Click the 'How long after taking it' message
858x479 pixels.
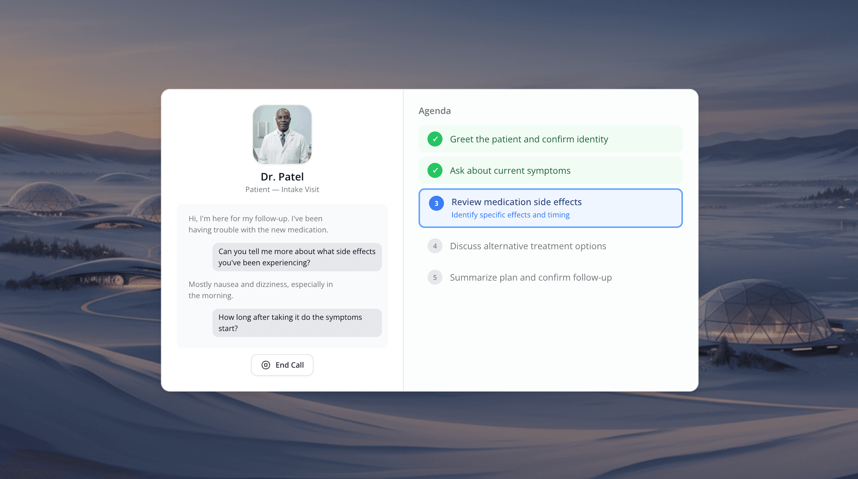pyautogui.click(x=297, y=322)
